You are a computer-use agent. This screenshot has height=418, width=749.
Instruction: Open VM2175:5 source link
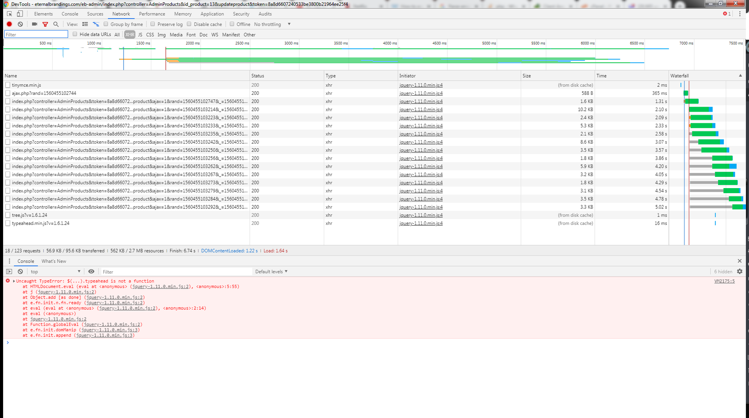pyautogui.click(x=724, y=281)
